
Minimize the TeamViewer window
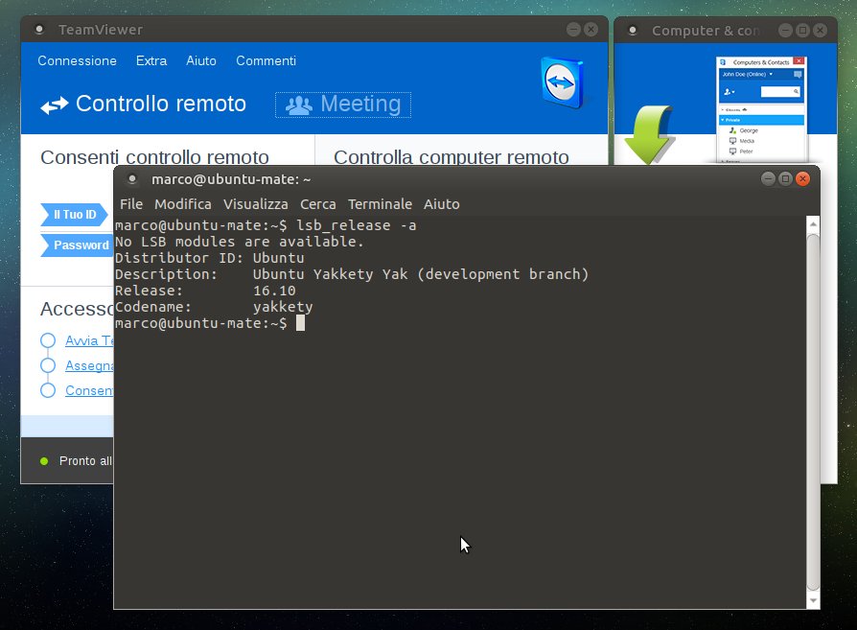573,30
